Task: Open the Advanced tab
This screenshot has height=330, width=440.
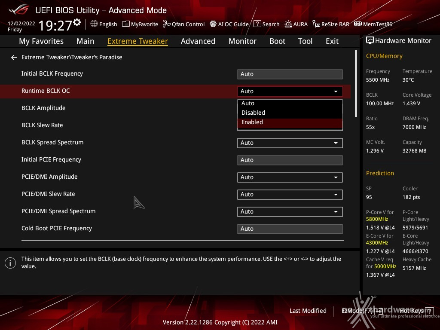Action: coord(198,41)
